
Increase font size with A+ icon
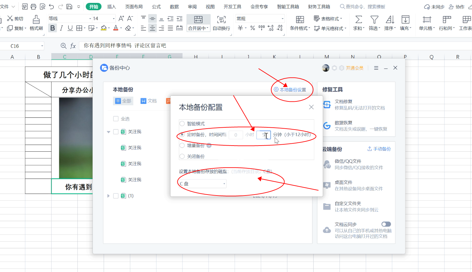coord(121,19)
